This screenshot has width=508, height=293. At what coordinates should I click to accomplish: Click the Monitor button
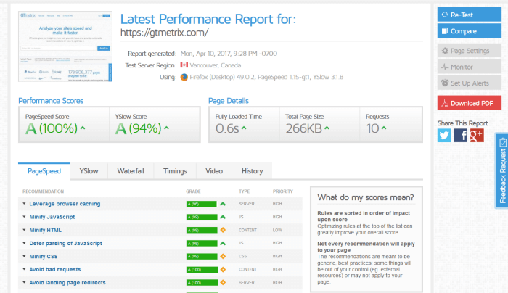(x=469, y=67)
